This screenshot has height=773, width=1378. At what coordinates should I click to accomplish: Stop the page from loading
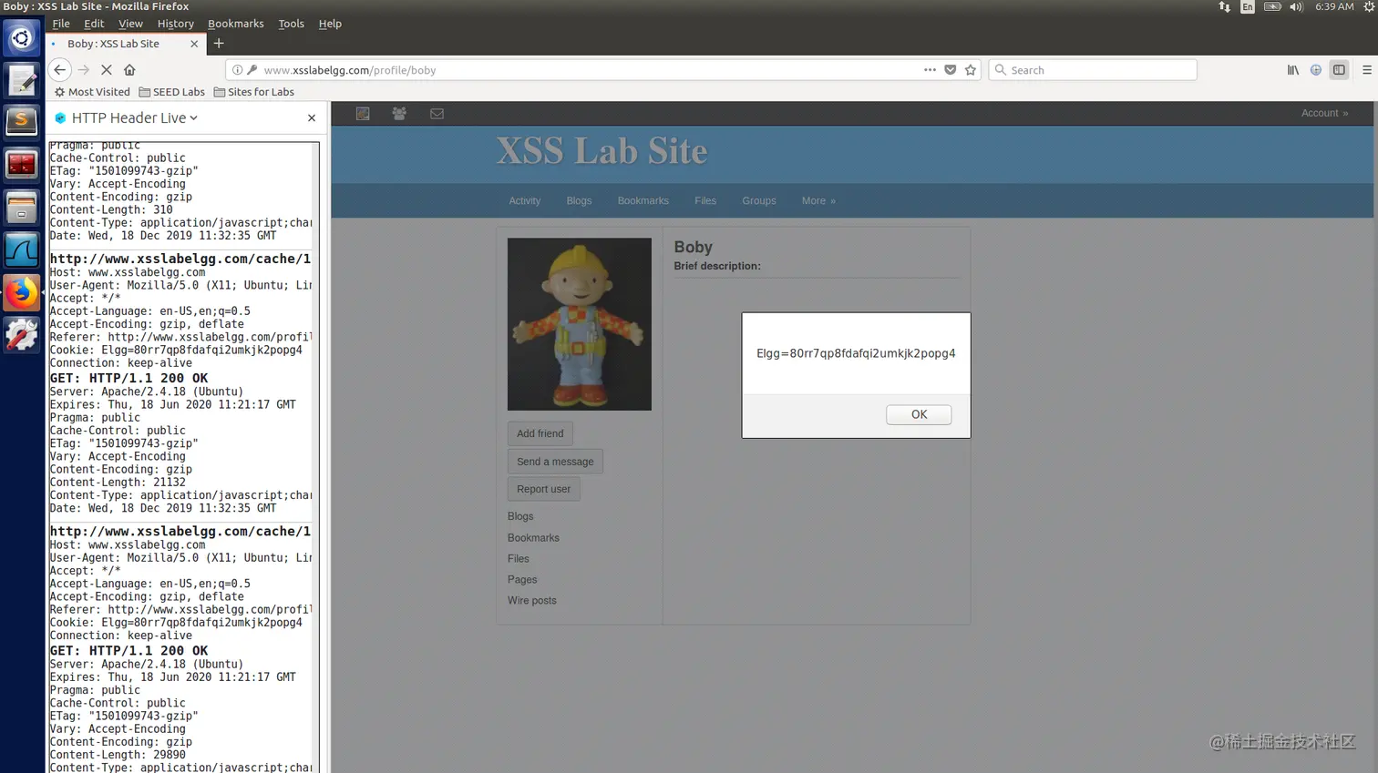pos(107,70)
